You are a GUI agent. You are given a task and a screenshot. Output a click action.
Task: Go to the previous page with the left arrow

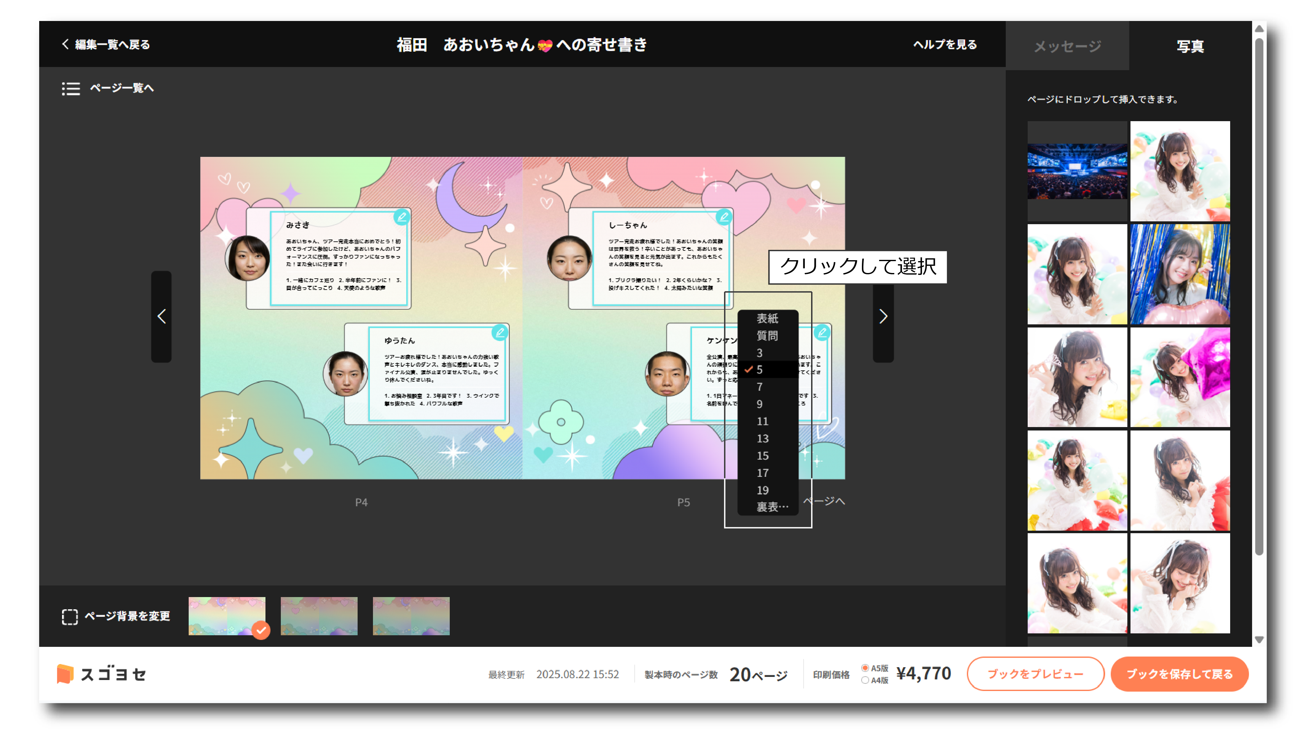161,317
